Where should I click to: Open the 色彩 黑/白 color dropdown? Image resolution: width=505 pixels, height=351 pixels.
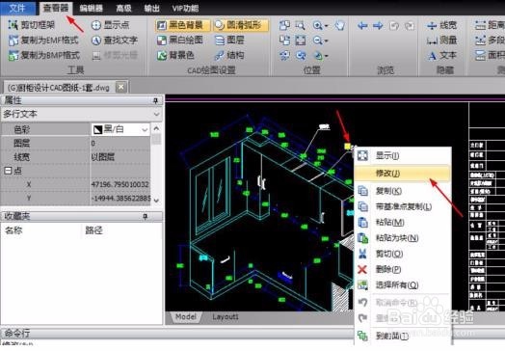coord(120,129)
